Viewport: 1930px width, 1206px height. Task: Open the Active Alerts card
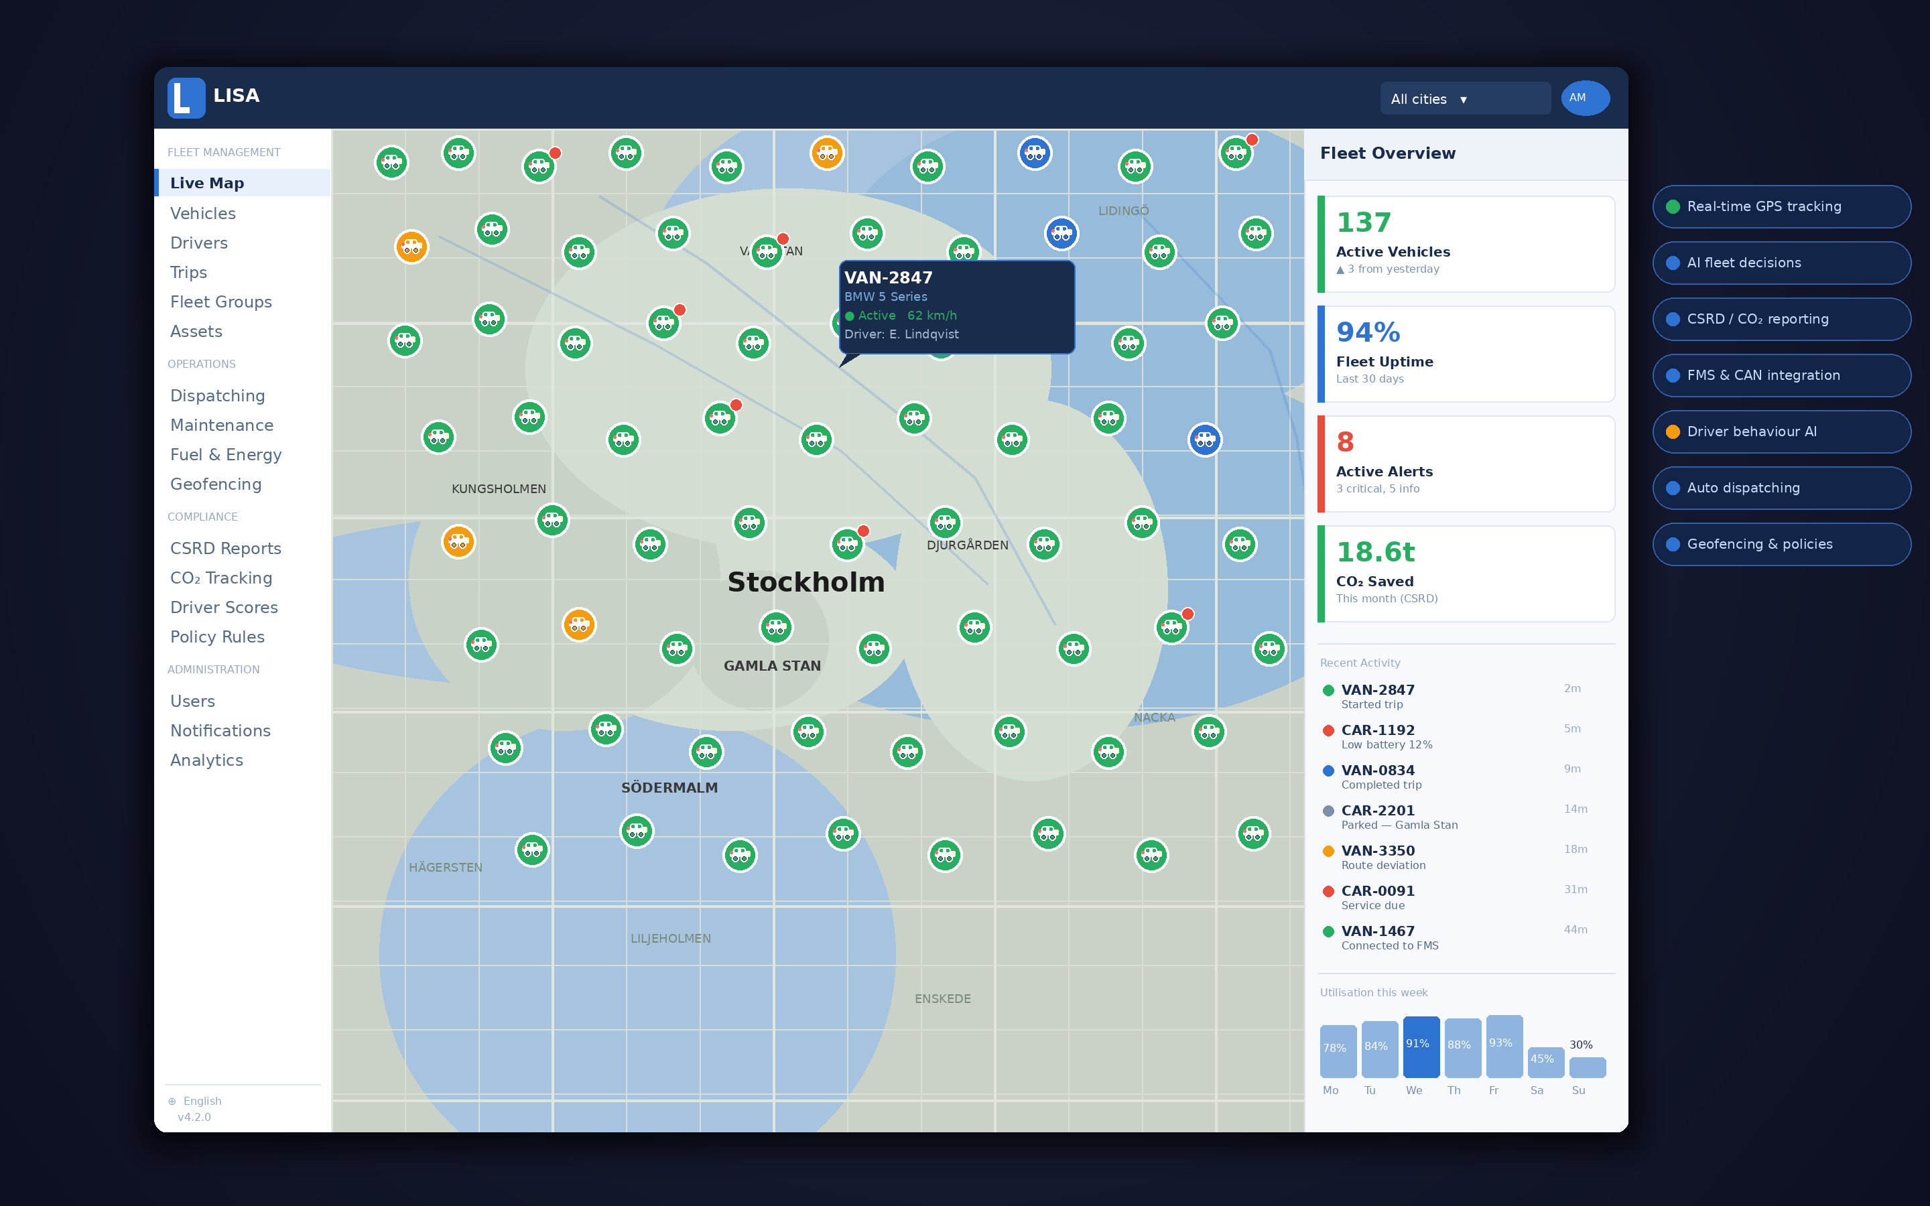1466,464
